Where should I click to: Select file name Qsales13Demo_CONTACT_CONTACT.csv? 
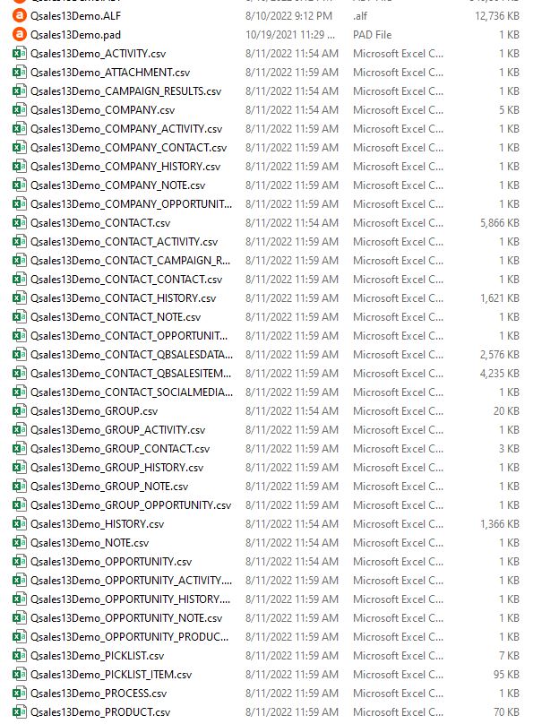click(x=126, y=280)
